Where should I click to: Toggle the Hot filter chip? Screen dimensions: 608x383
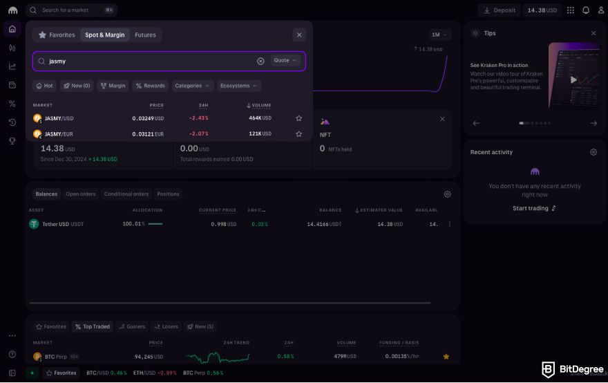44,86
